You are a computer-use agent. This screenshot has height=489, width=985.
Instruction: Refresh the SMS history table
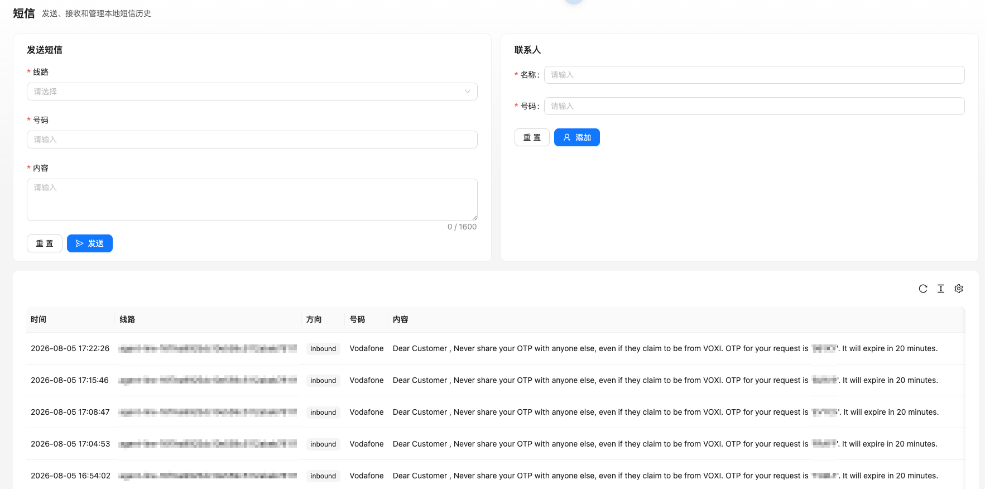click(x=923, y=289)
